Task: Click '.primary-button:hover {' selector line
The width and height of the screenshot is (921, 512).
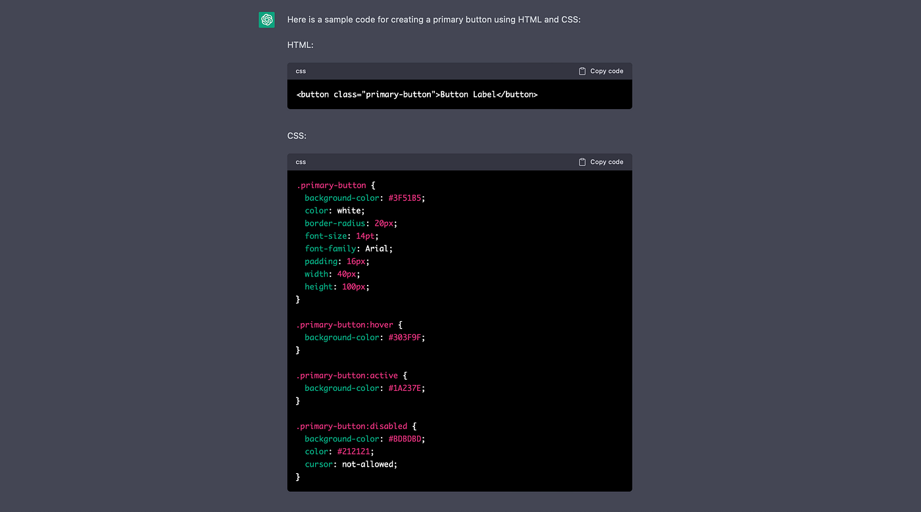Action: 349,325
